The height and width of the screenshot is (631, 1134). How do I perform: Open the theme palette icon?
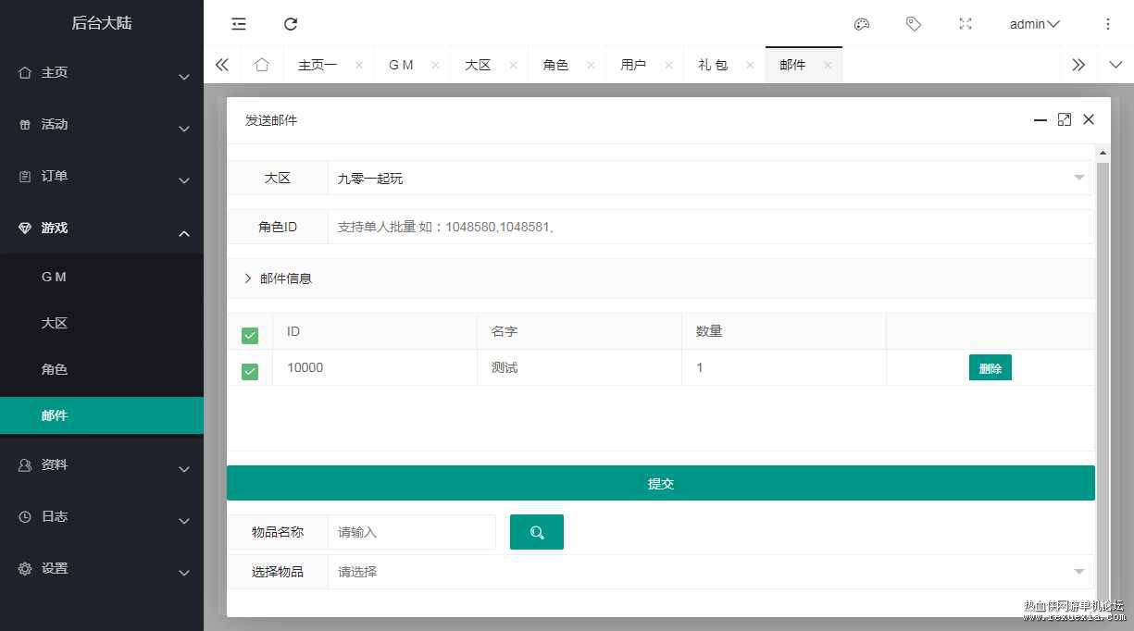coord(862,24)
